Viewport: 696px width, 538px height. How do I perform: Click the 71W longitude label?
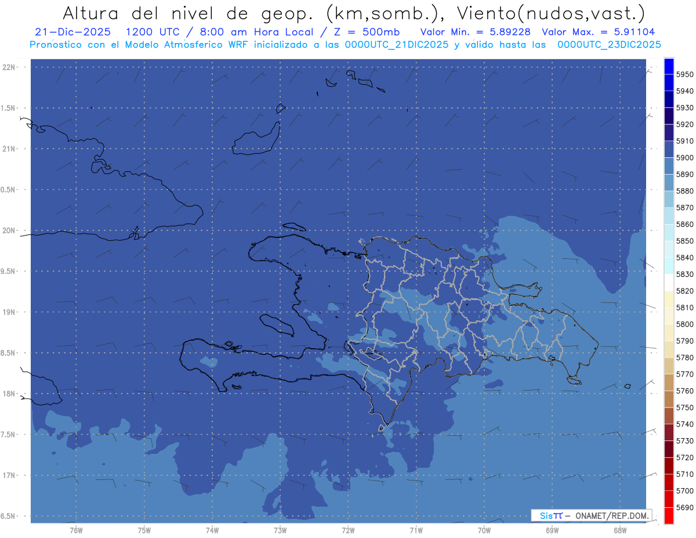416,530
